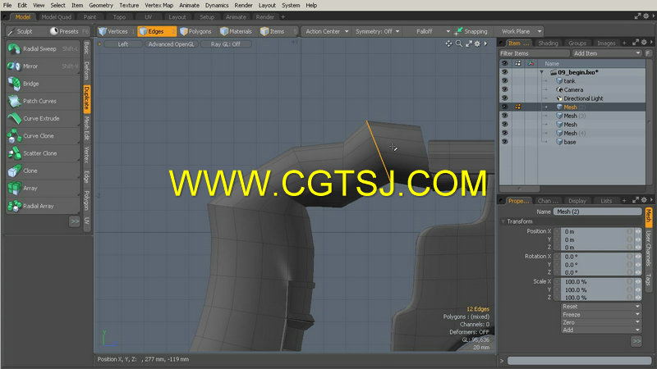Maximize the viewport with expand icon
The width and height of the screenshot is (657, 369).
pos(469,43)
